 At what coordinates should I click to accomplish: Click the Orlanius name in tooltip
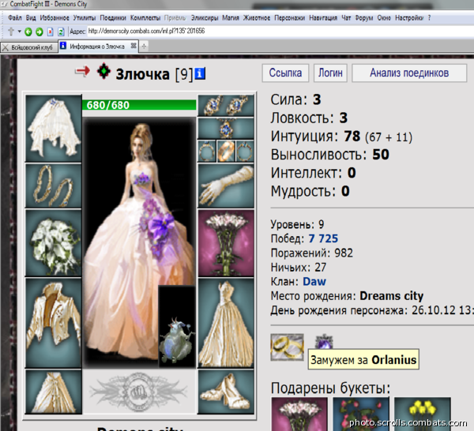click(393, 360)
